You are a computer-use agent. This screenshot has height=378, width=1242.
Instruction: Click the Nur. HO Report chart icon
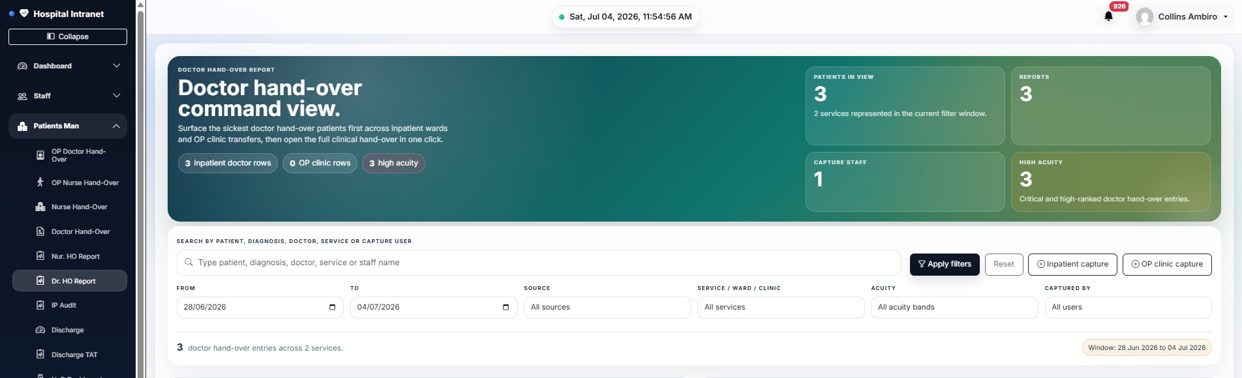pyautogui.click(x=40, y=256)
